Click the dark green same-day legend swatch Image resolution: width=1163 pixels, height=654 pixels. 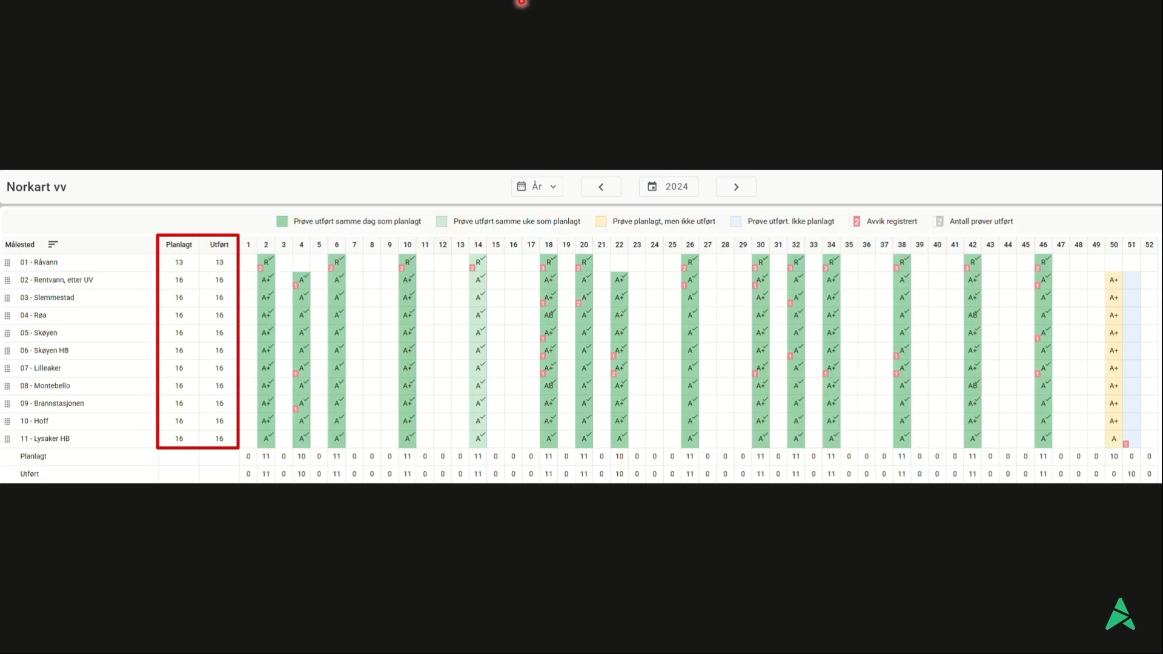(x=282, y=222)
